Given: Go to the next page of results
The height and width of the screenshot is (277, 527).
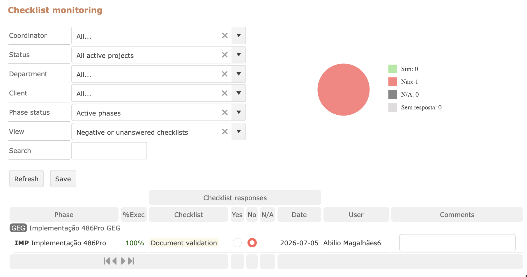Looking at the screenshot, I should 123,261.
